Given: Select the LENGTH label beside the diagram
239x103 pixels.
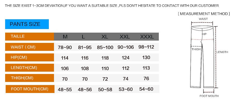Looking at the screenshot, I should [x=222, y=52].
